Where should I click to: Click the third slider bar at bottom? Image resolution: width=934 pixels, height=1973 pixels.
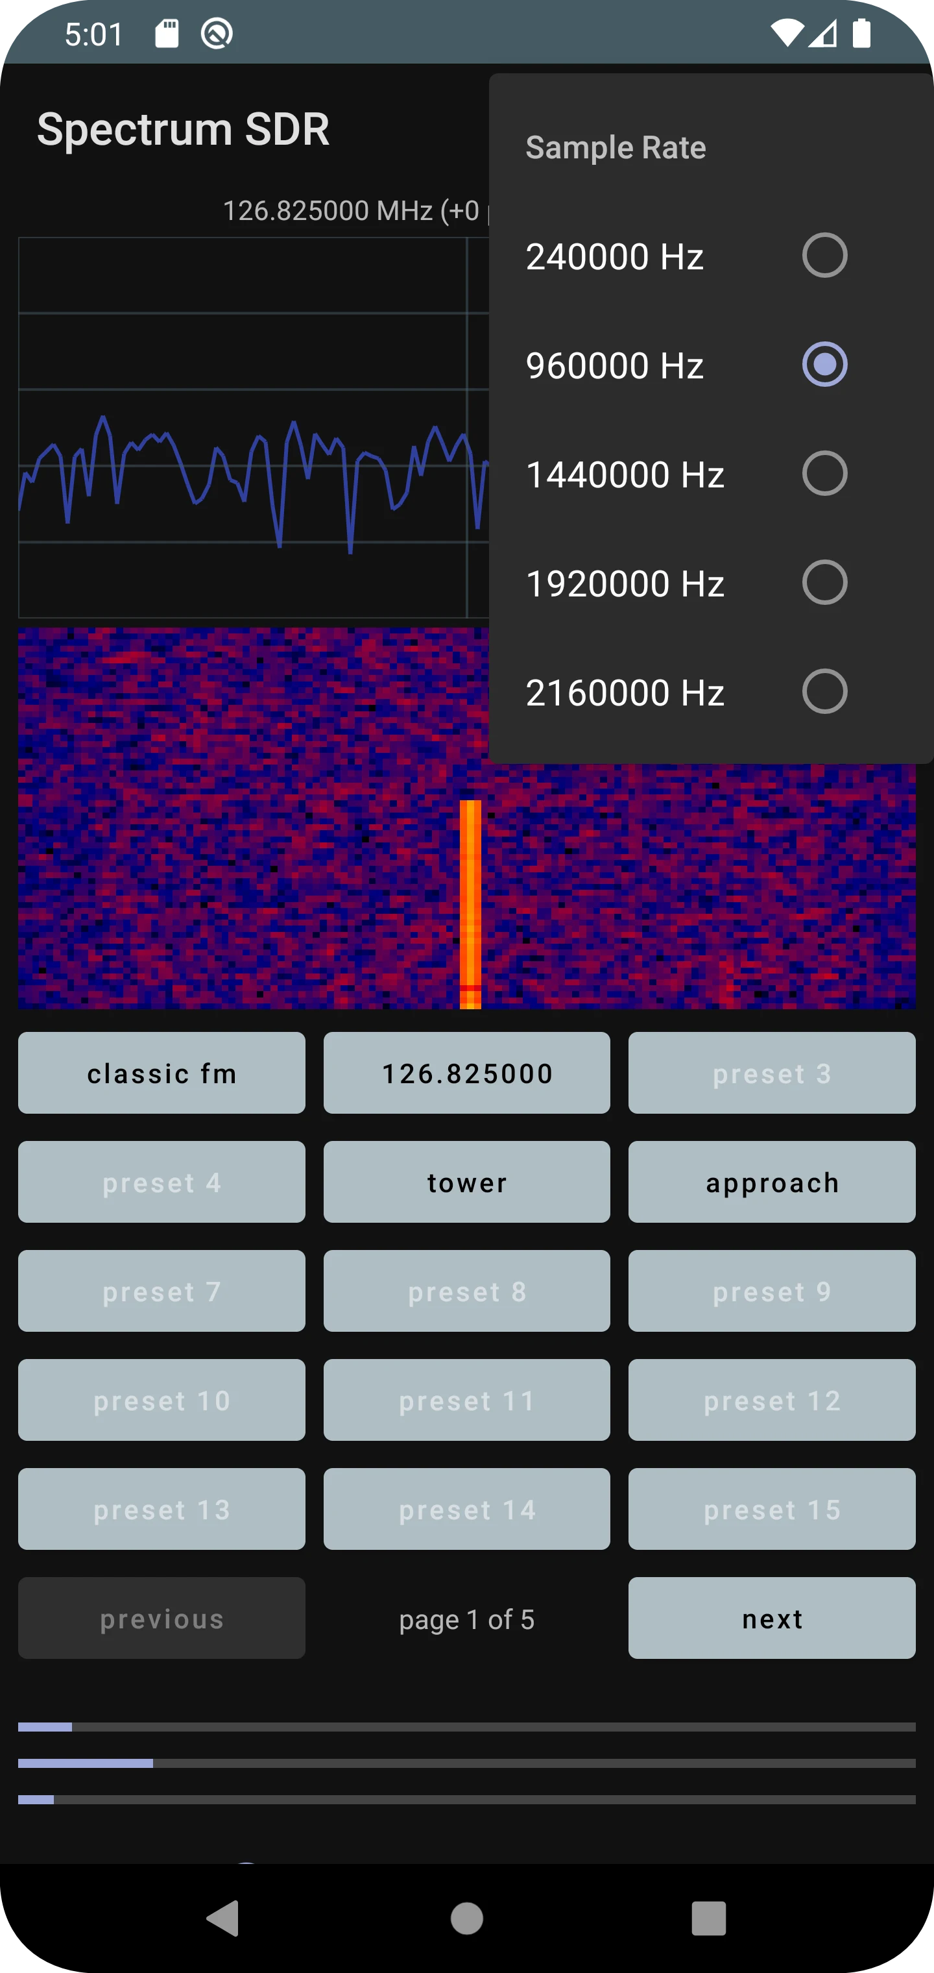click(x=467, y=1799)
